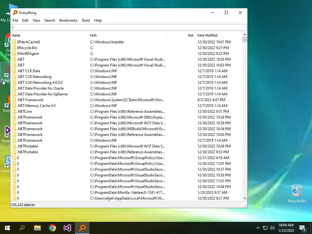Viewport: 312px width, 234px height.
Task: Select the $Recycle.Bin entry name
Action: click(x=27, y=48)
